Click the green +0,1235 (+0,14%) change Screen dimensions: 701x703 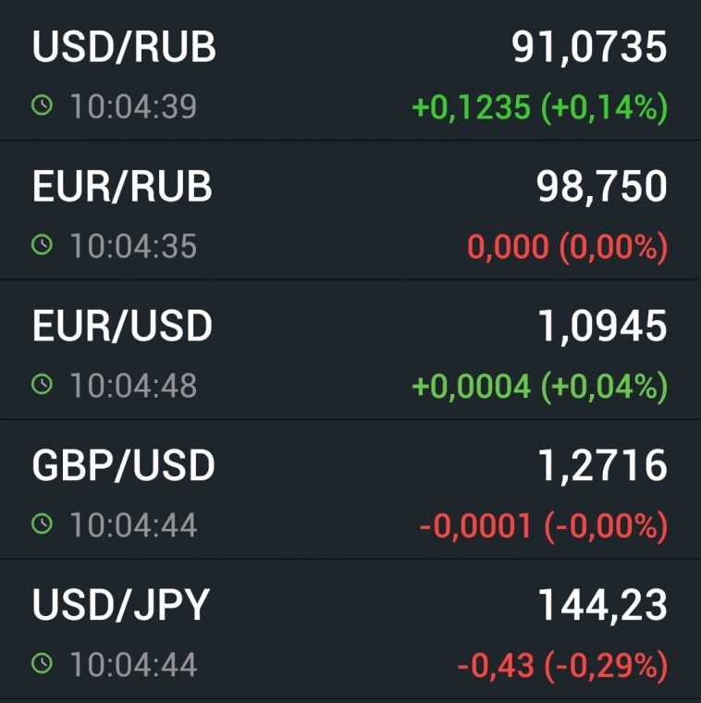click(539, 108)
